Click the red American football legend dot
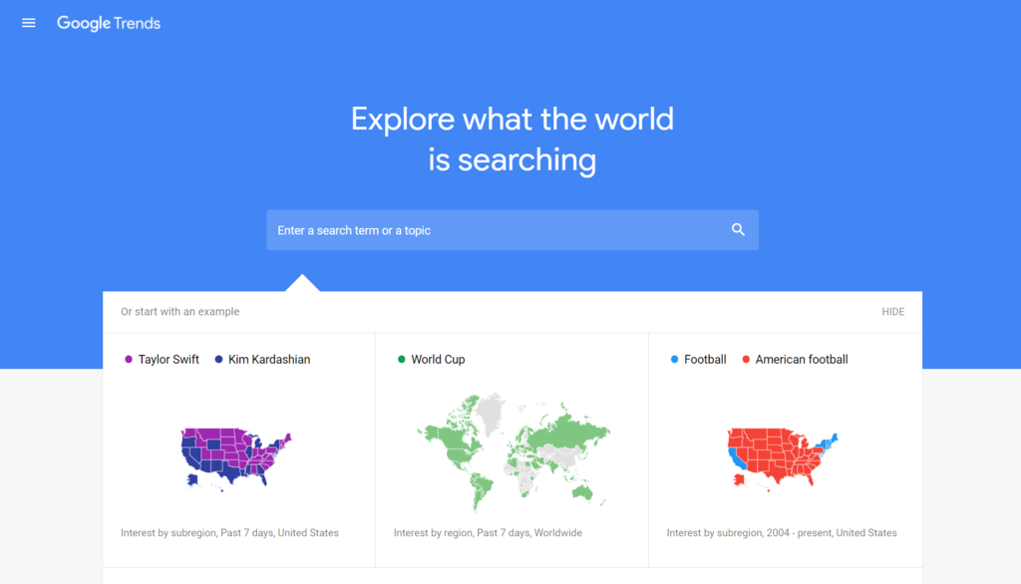 746,360
